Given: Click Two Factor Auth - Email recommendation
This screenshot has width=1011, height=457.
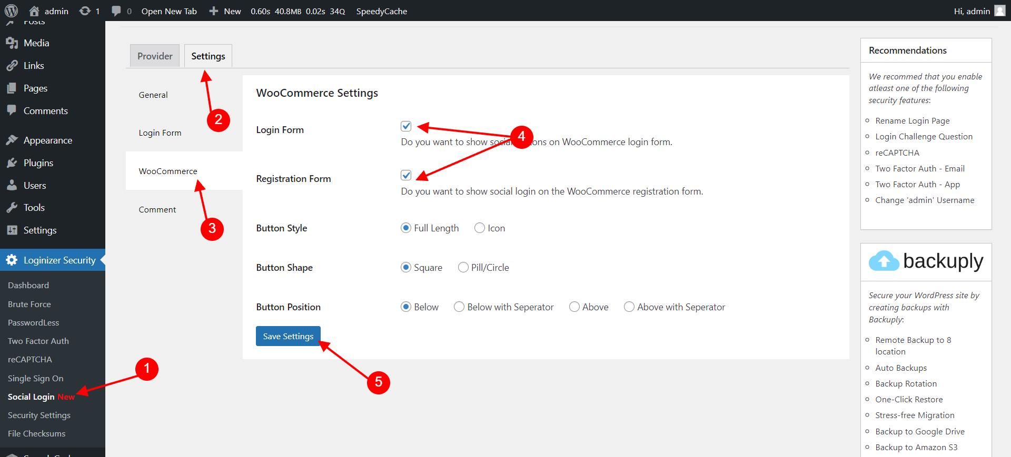Looking at the screenshot, I should pyautogui.click(x=920, y=168).
